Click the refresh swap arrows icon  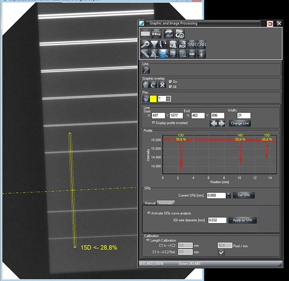[x=169, y=34]
